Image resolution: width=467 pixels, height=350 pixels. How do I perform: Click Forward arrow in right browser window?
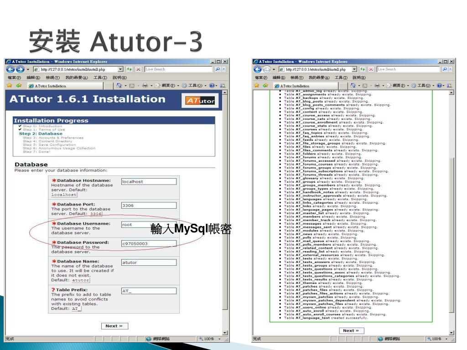click(x=266, y=69)
